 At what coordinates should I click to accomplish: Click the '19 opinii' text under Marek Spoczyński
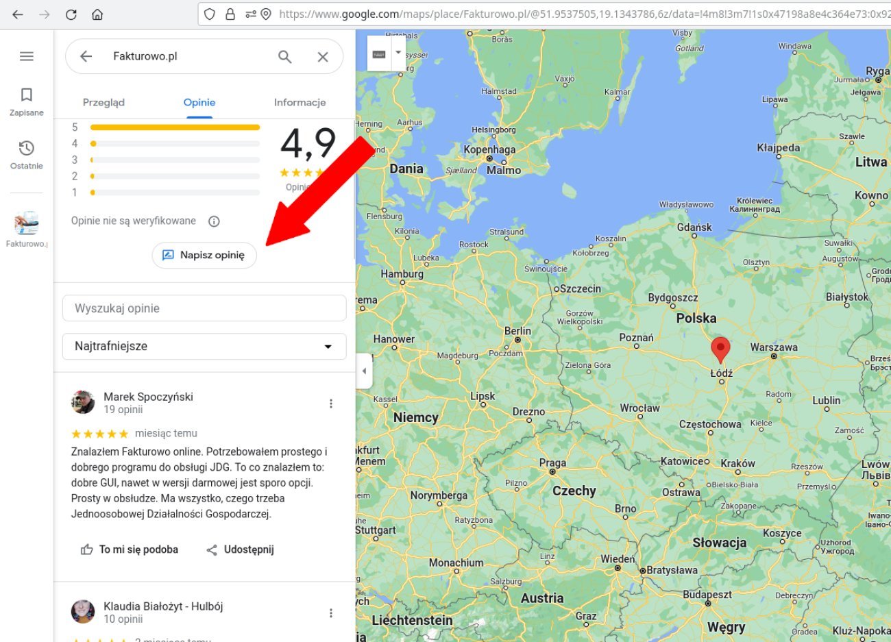123,410
